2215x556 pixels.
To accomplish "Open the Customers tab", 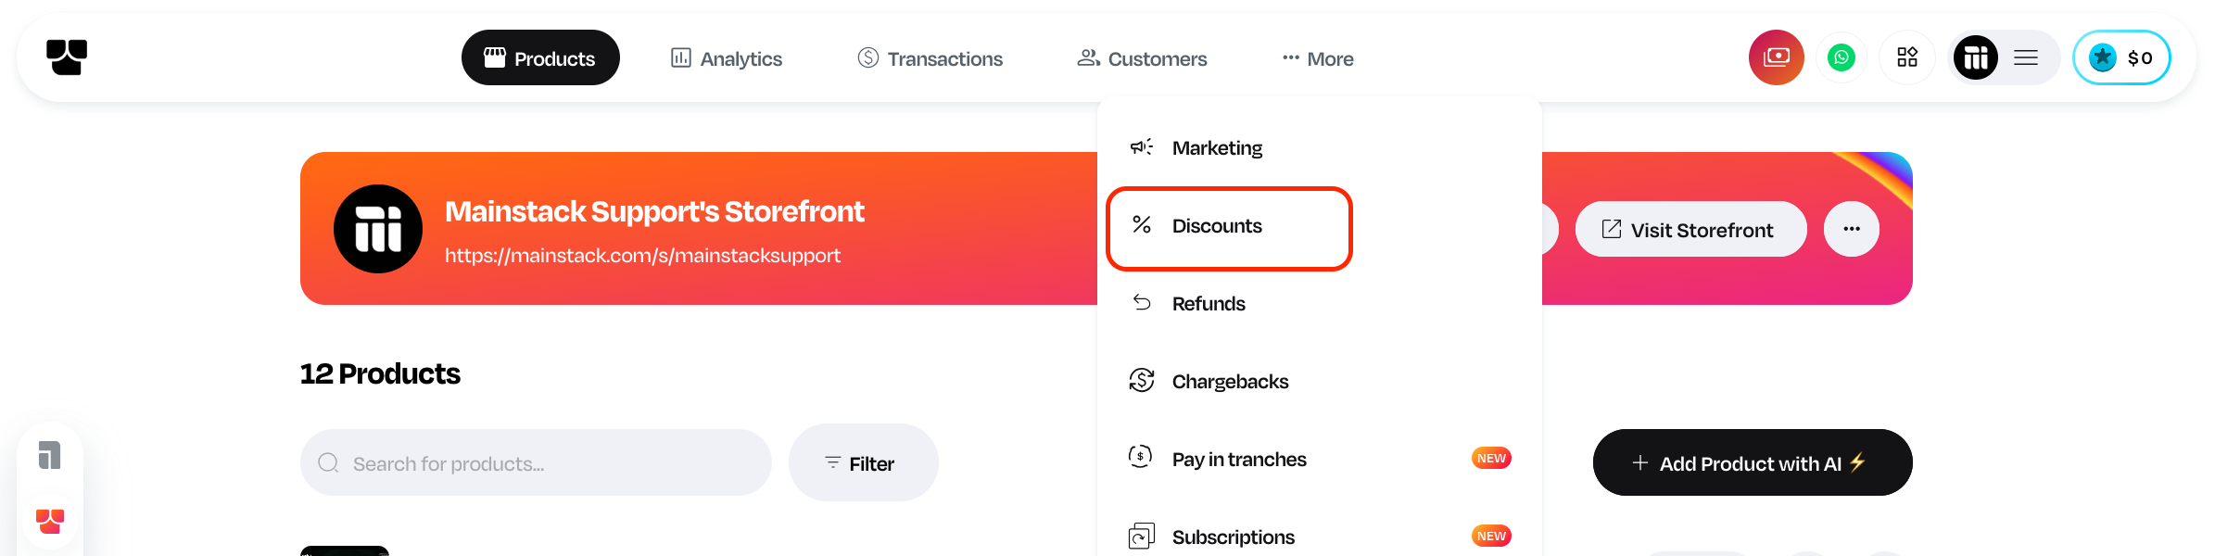I will [x=1142, y=58].
